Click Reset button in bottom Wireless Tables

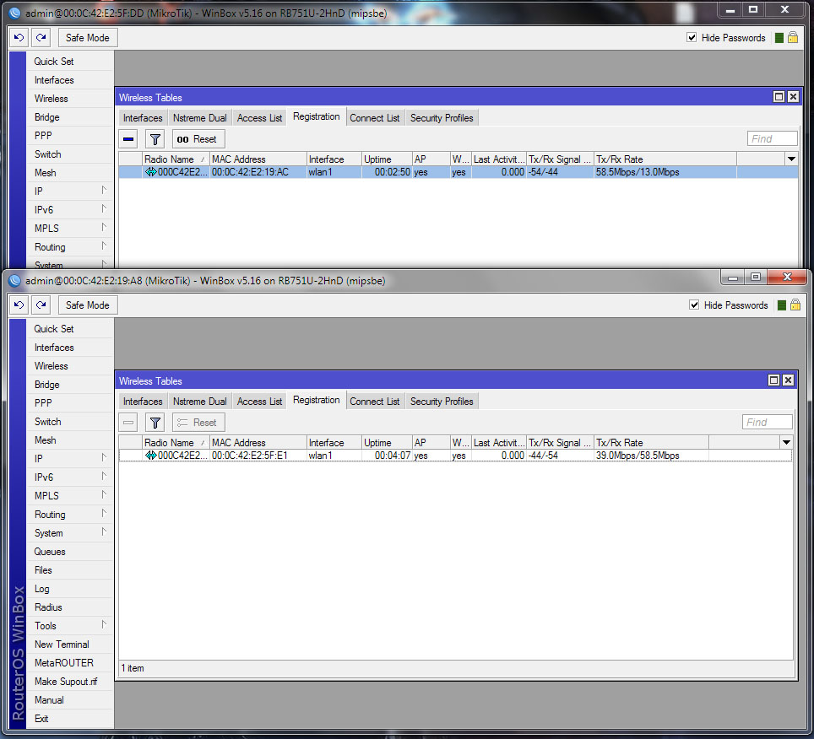pos(198,423)
